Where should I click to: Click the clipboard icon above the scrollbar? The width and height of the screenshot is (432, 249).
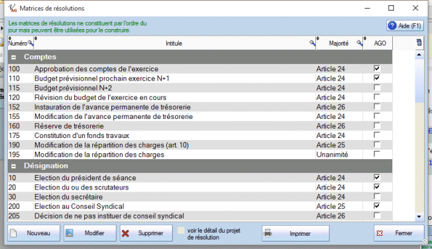pyautogui.click(x=419, y=42)
